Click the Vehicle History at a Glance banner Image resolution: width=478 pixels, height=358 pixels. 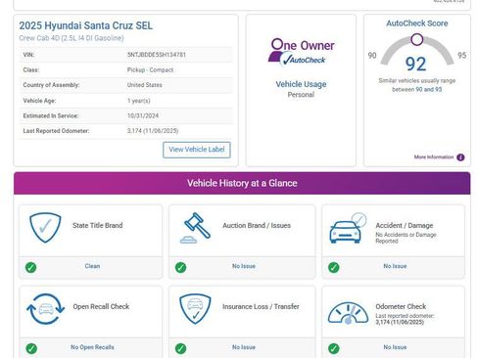click(242, 183)
